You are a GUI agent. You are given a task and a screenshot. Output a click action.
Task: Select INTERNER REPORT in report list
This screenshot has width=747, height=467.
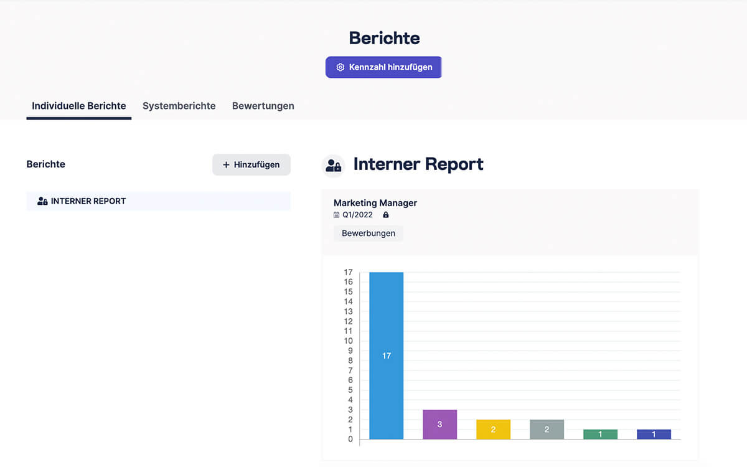click(x=159, y=201)
